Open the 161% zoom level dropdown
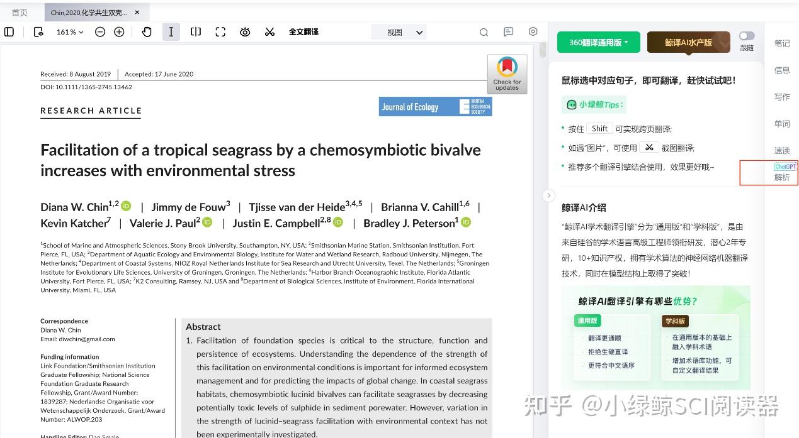This screenshot has height=438, width=799. click(x=70, y=32)
